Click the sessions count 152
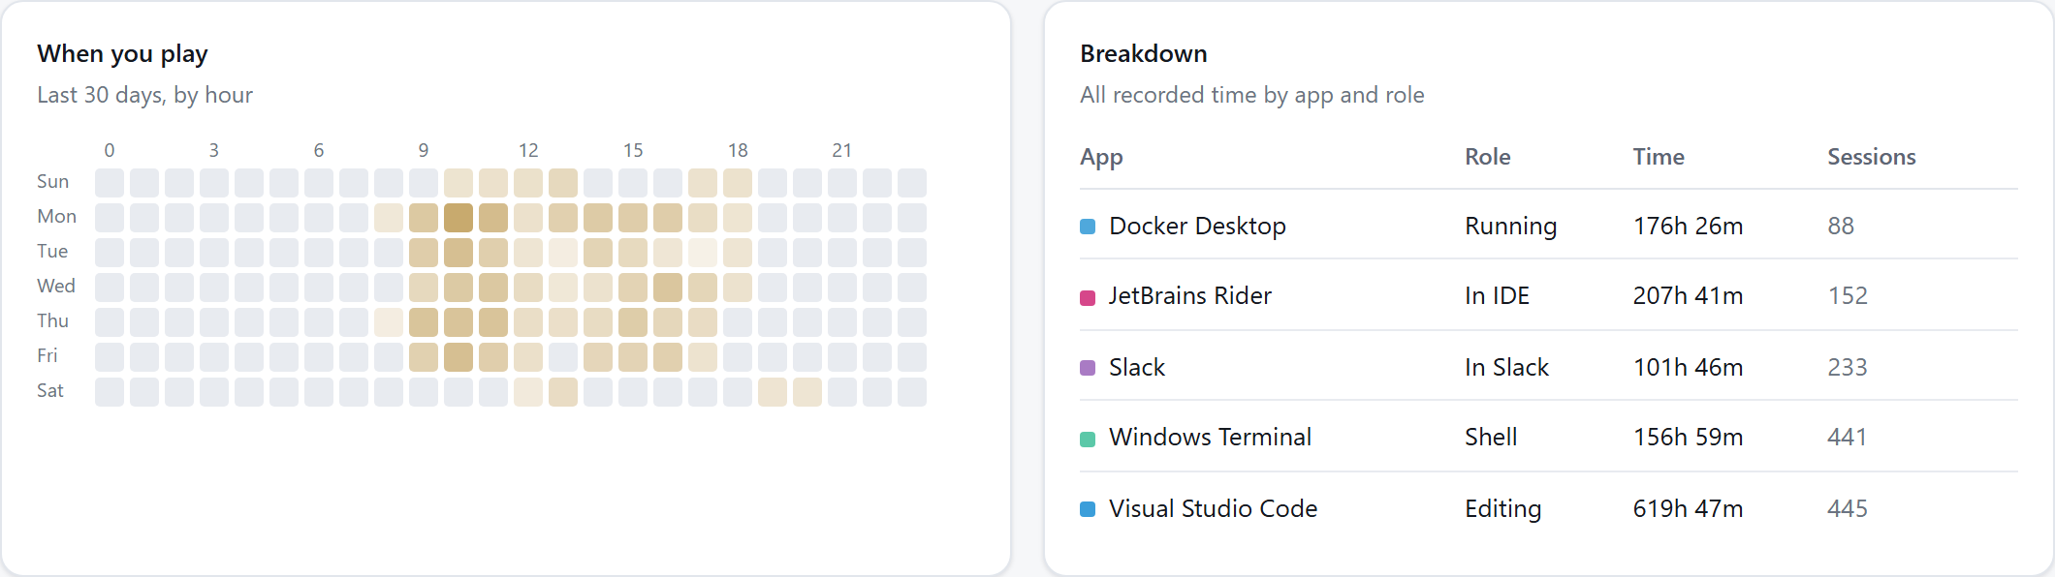This screenshot has height=577, width=2055. tap(1847, 295)
